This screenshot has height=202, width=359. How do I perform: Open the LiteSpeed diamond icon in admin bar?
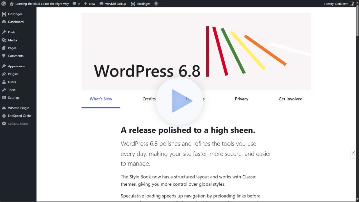pos(156,4)
